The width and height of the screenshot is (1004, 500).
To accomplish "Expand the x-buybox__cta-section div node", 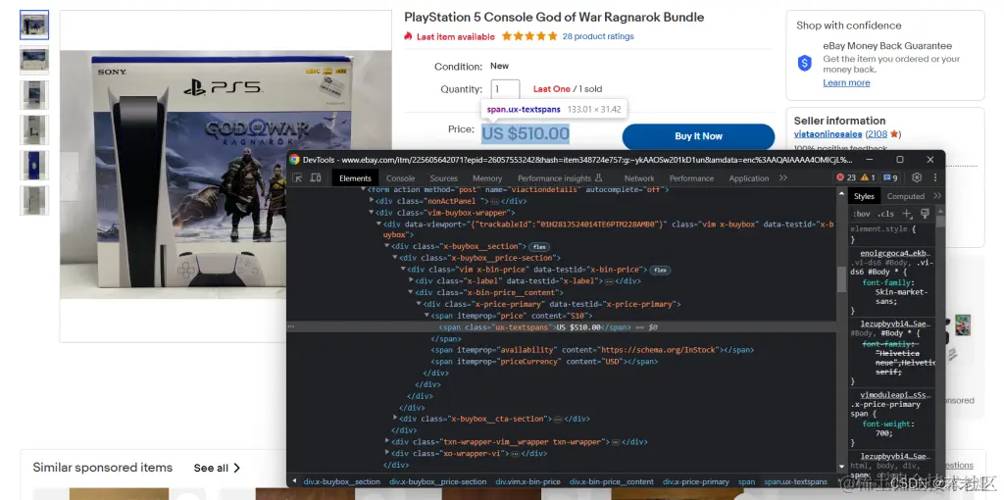I will 394,419.
